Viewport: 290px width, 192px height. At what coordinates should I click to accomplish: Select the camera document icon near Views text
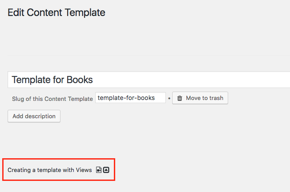pos(99,170)
